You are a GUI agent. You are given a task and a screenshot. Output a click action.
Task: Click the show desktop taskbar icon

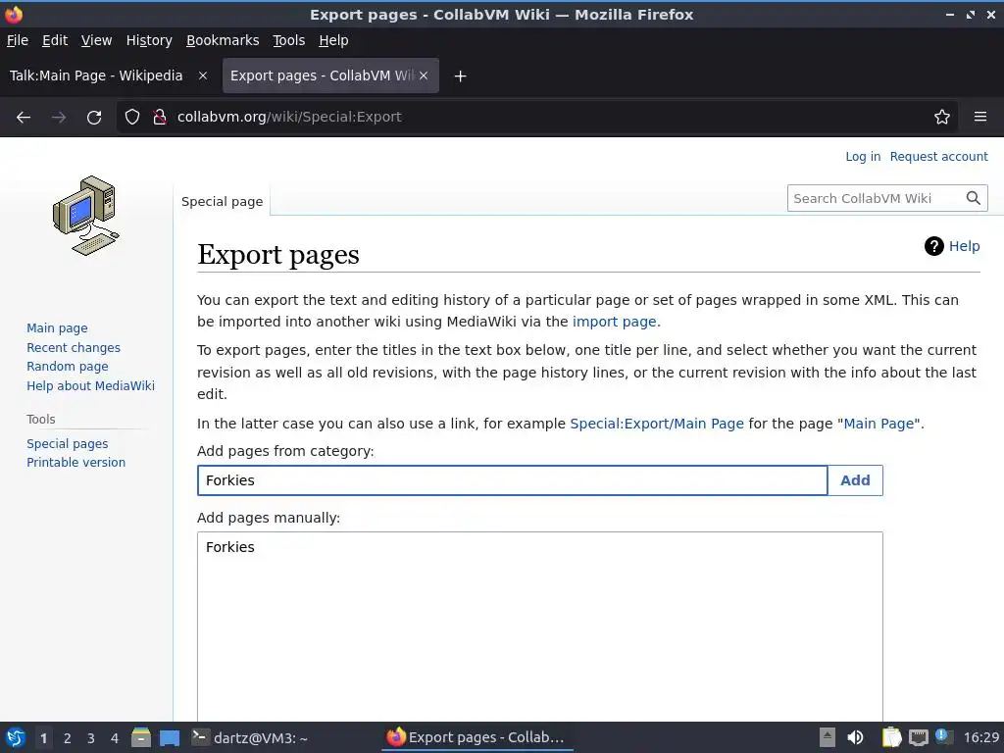[170, 737]
